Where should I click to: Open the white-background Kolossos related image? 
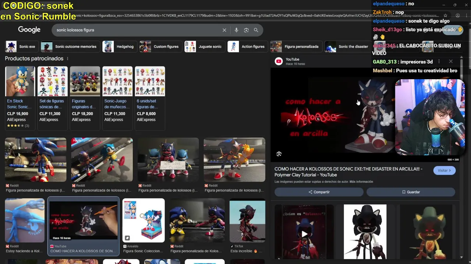pyautogui.click(x=365, y=232)
